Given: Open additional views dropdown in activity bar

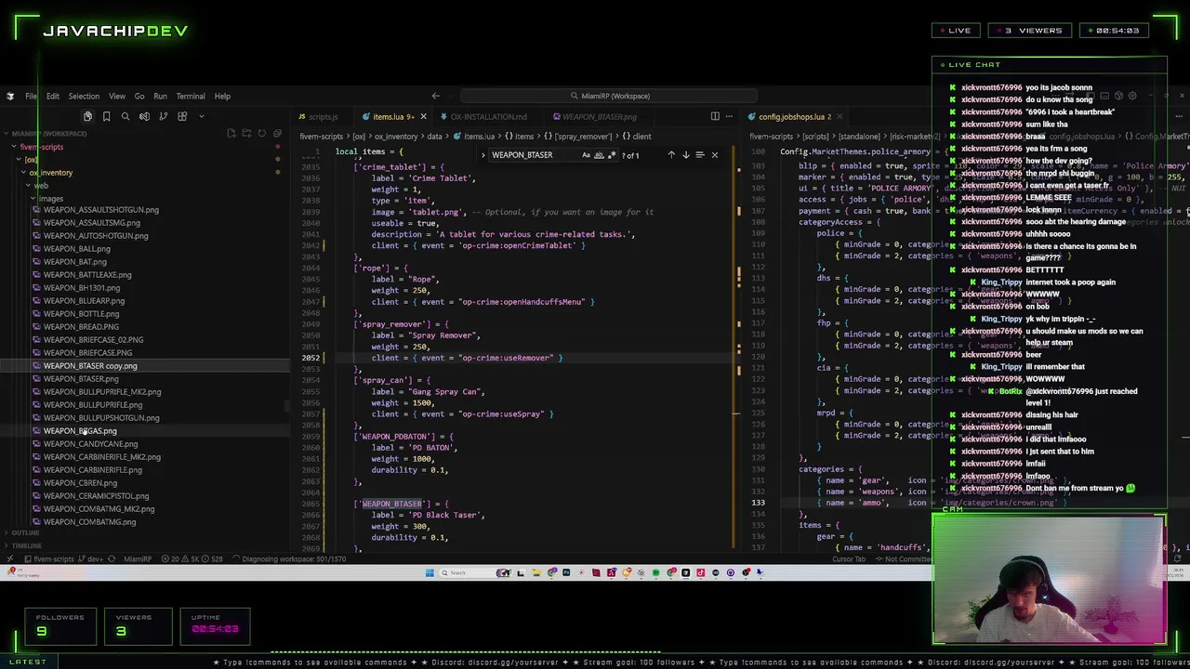Looking at the screenshot, I should tap(201, 116).
